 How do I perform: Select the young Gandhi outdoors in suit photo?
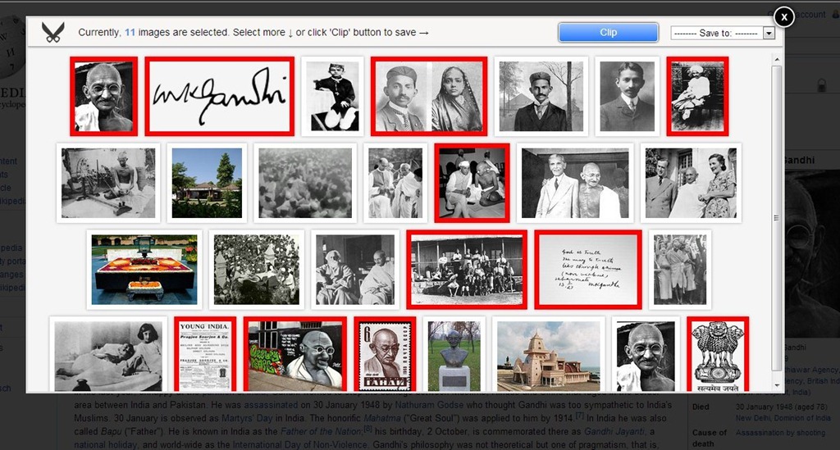click(x=541, y=97)
